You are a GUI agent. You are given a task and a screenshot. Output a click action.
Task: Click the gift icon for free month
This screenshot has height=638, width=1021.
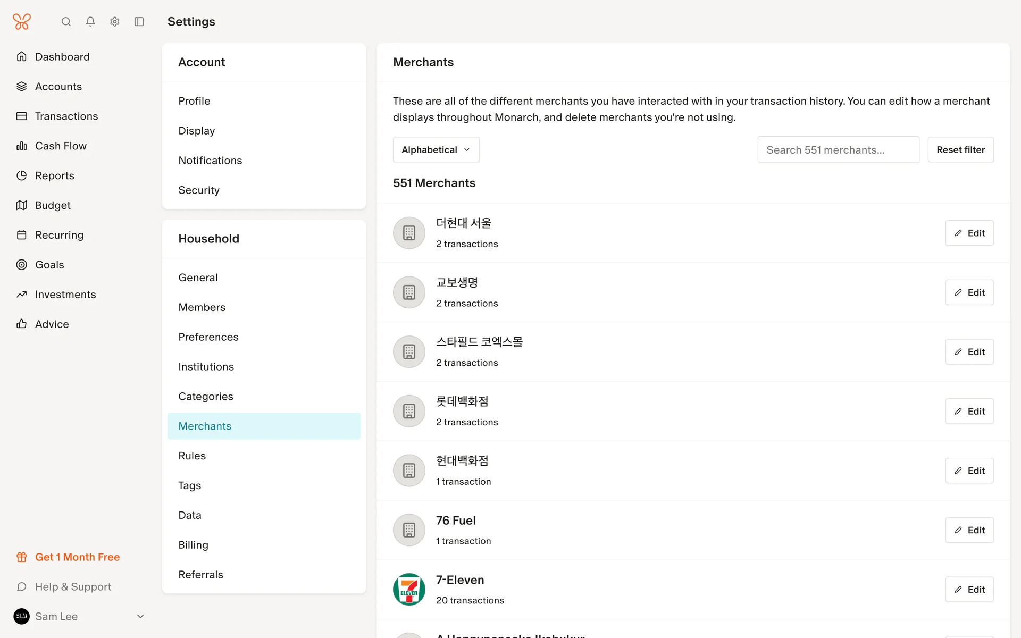tap(22, 557)
